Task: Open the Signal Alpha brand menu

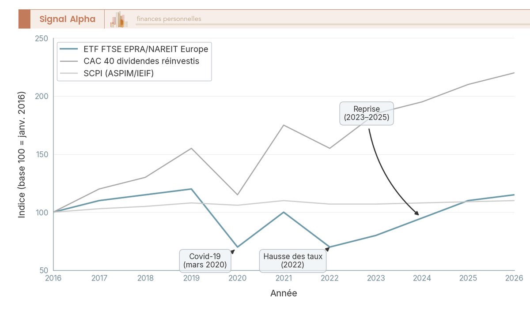Action: (x=66, y=19)
